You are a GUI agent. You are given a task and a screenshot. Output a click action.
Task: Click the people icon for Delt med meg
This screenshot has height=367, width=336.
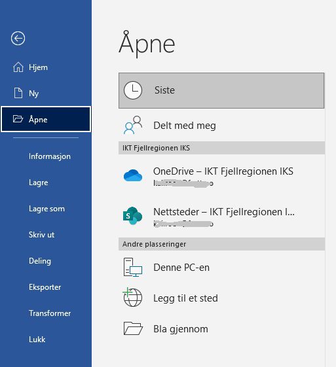[x=133, y=125]
